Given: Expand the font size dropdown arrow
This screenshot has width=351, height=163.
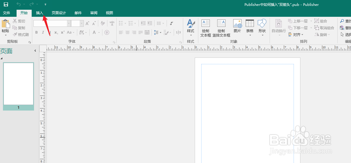Looking at the screenshot, I should [82, 23].
